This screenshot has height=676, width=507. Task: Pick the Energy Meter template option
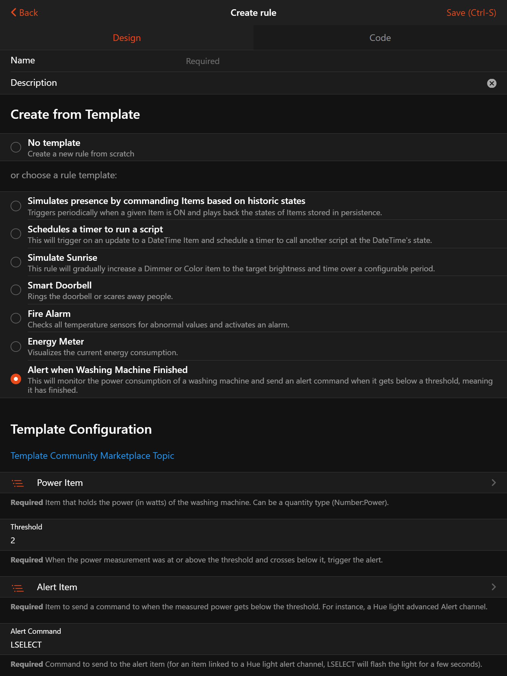click(16, 347)
